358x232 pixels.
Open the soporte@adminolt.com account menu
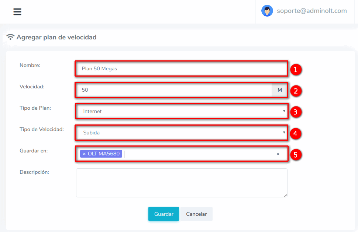pyautogui.click(x=311, y=11)
